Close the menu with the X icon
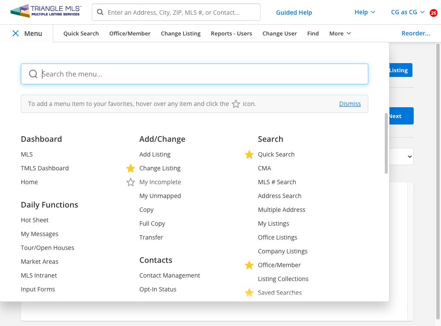Screen dimensions: 441x326 (x=16, y=33)
